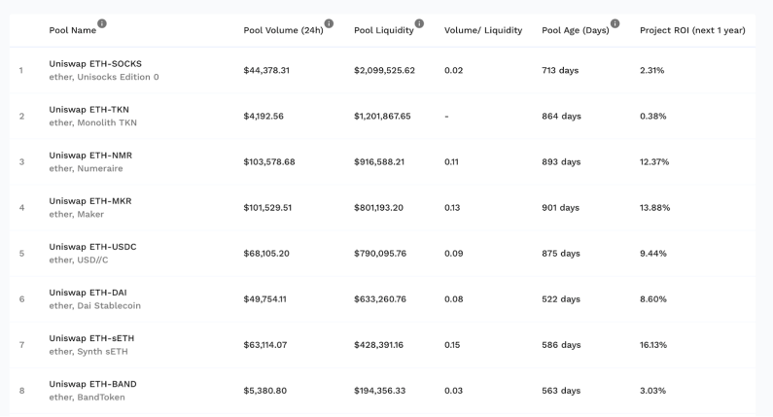The height and width of the screenshot is (417, 773).
Task: Open the Uniswap ETH-USDC pool
Action: click(92, 247)
